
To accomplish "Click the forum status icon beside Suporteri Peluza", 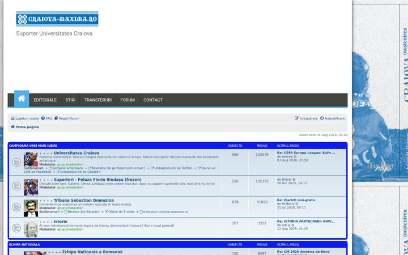I will tap(16, 186).
